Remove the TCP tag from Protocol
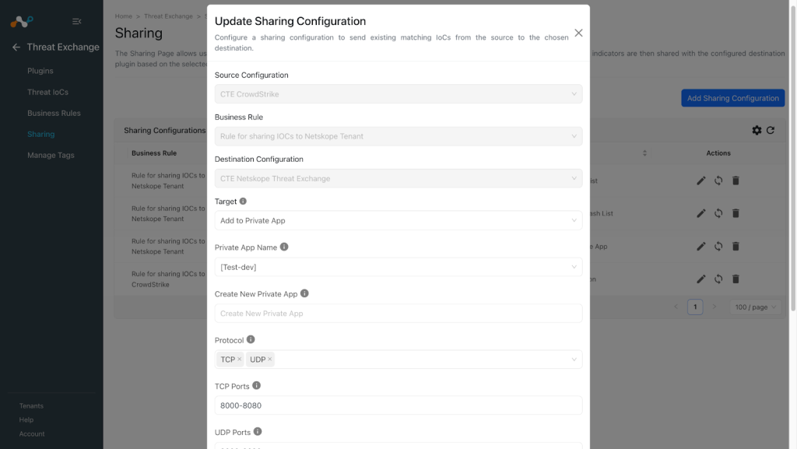Screen dimensions: 797x449 tap(240, 359)
